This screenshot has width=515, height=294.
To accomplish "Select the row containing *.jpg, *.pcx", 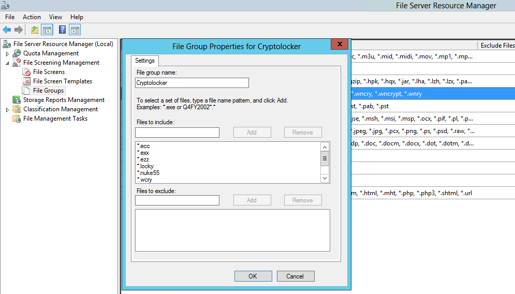I will pyautogui.click(x=433, y=131).
